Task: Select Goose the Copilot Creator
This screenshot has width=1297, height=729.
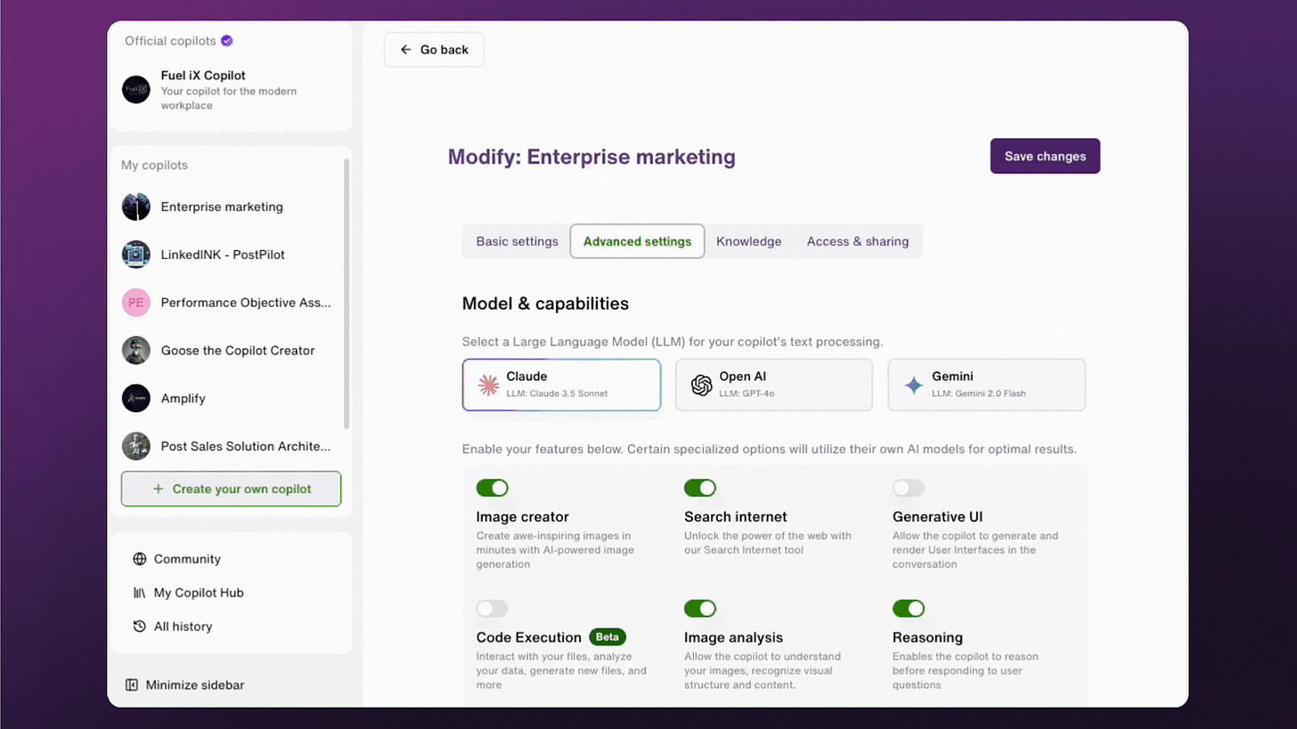Action: (227, 351)
